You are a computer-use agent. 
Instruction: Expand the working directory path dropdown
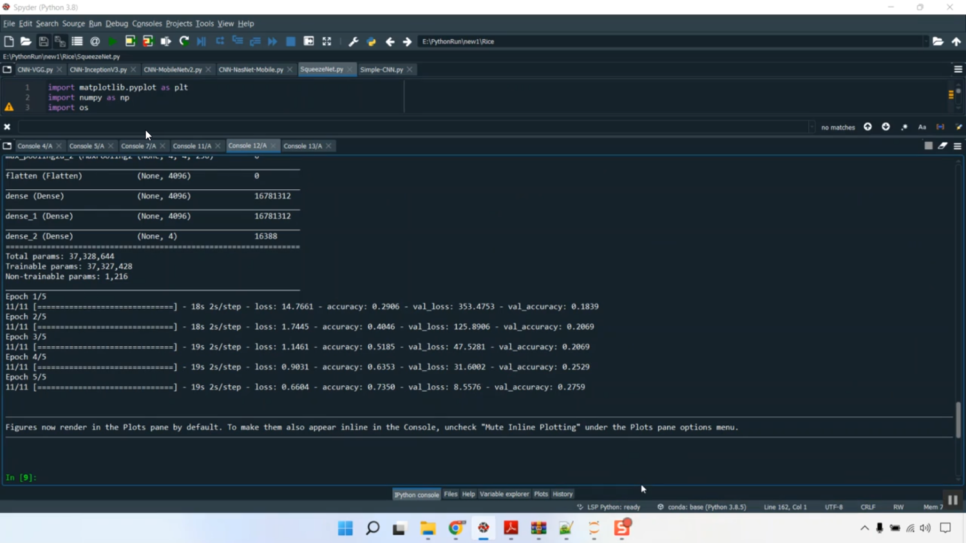click(925, 41)
